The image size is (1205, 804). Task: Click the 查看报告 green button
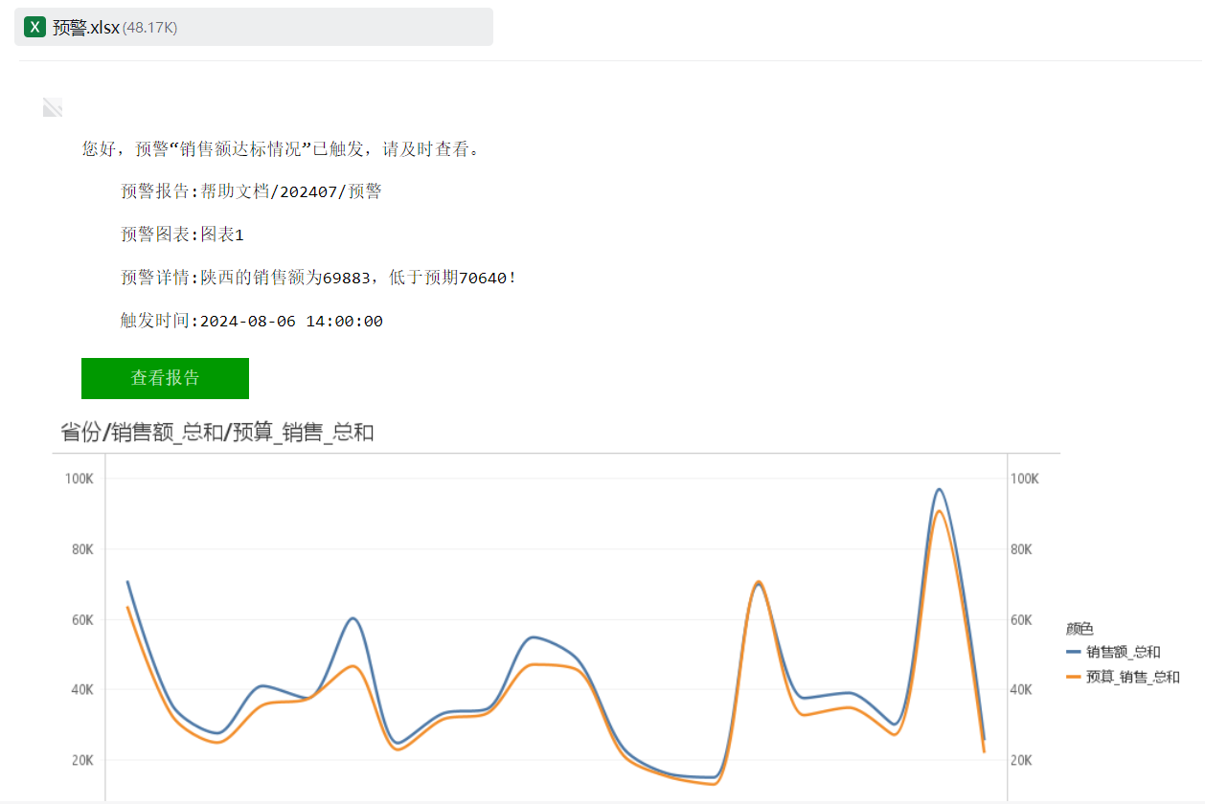pyautogui.click(x=165, y=378)
